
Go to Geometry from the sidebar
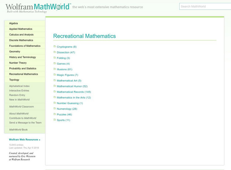coord(25,51)
